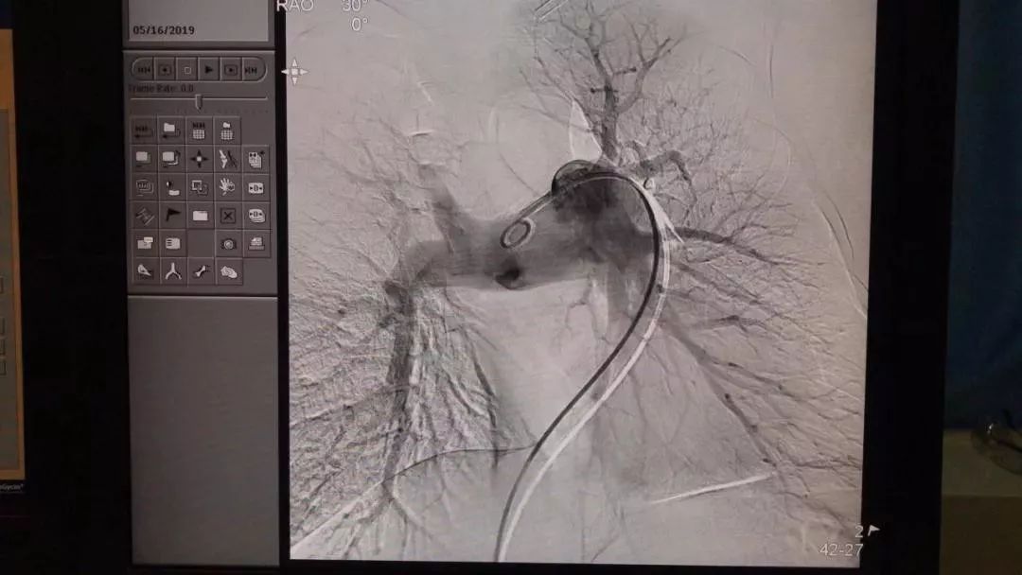Click the camera snapshot icon

coord(227,244)
